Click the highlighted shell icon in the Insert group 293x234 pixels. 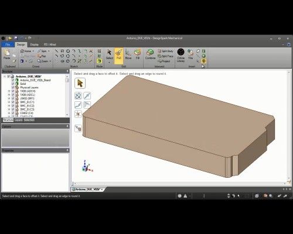(x=204, y=61)
